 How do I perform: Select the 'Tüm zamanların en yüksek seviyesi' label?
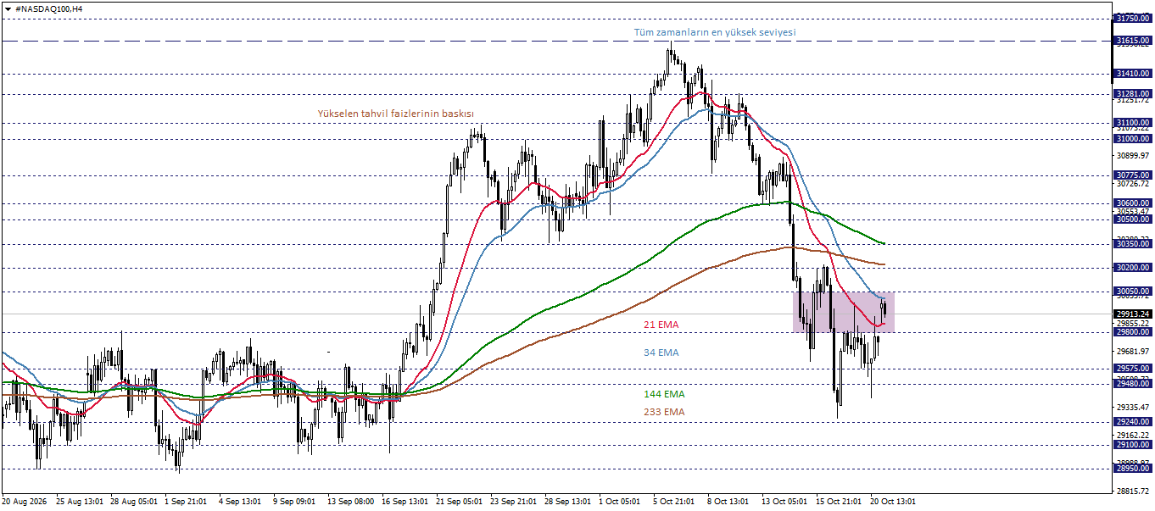(x=715, y=32)
